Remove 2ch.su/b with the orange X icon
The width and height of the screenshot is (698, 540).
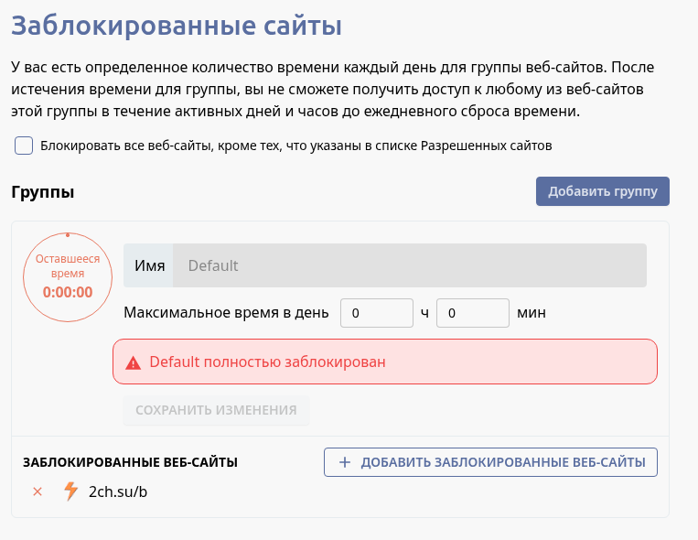pos(38,491)
